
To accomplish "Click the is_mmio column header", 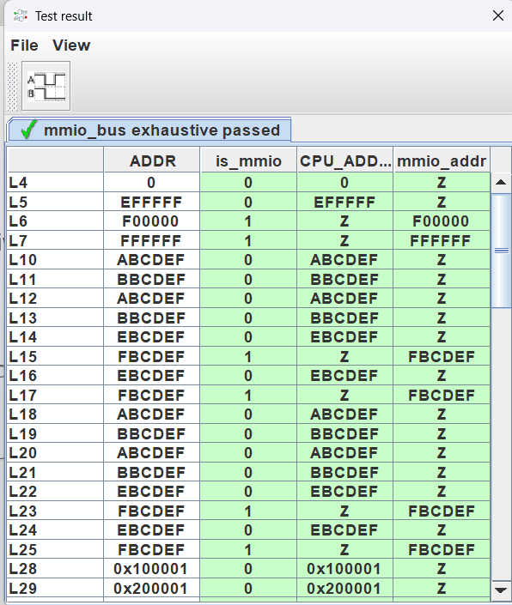I will [x=248, y=160].
